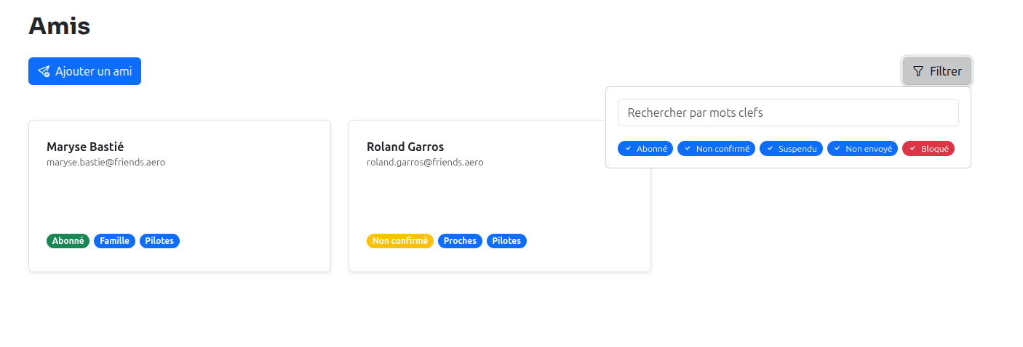Uncheck the red Bloqué filter chip
Screen dimensions: 1023x347
(928, 148)
